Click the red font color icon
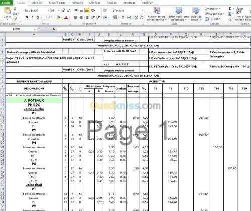Viewport: 251px width, 211px height. 66,17
